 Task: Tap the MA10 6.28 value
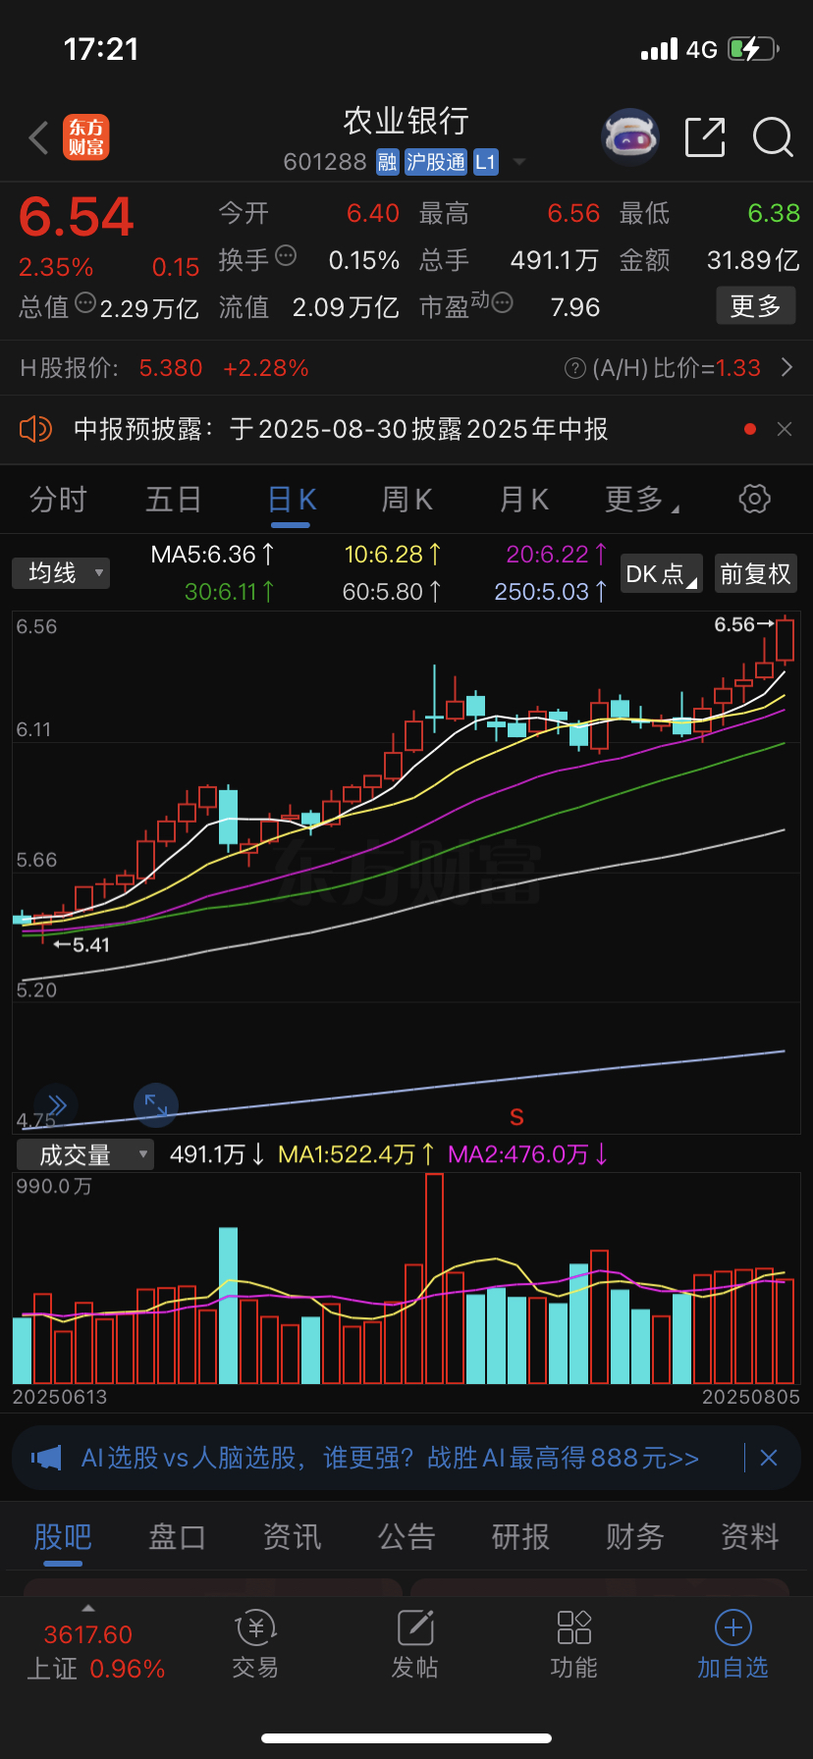[393, 555]
